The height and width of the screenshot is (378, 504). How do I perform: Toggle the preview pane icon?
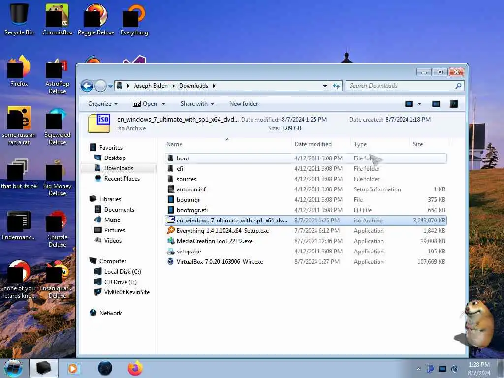(x=436, y=104)
